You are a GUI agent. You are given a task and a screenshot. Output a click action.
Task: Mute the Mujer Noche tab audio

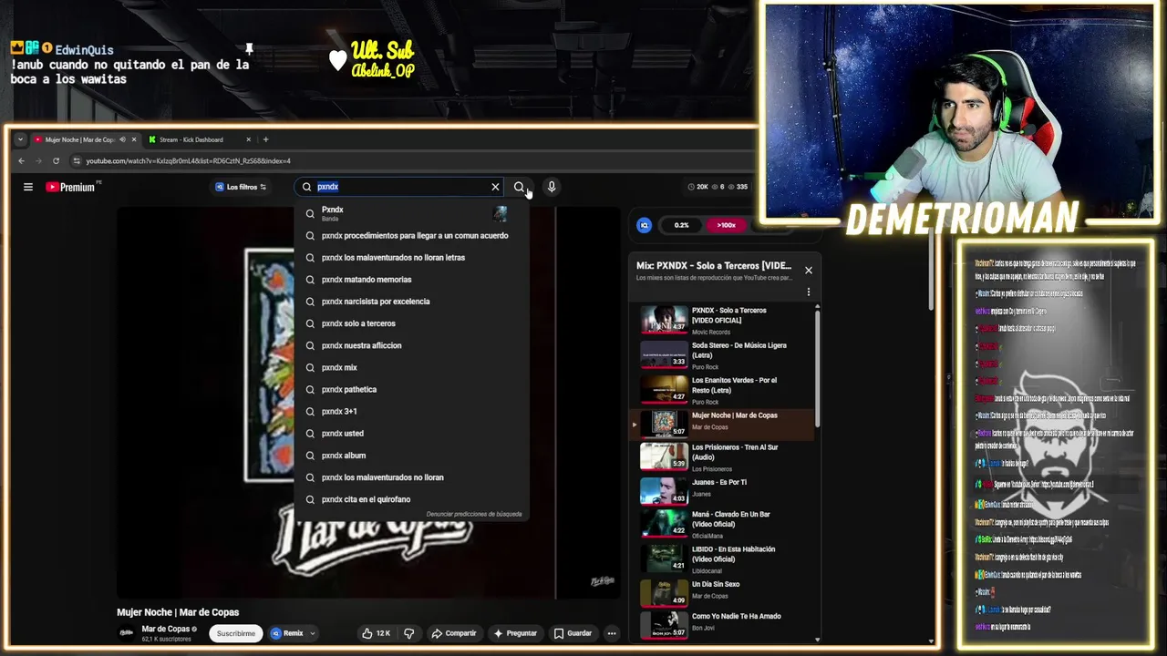point(122,139)
